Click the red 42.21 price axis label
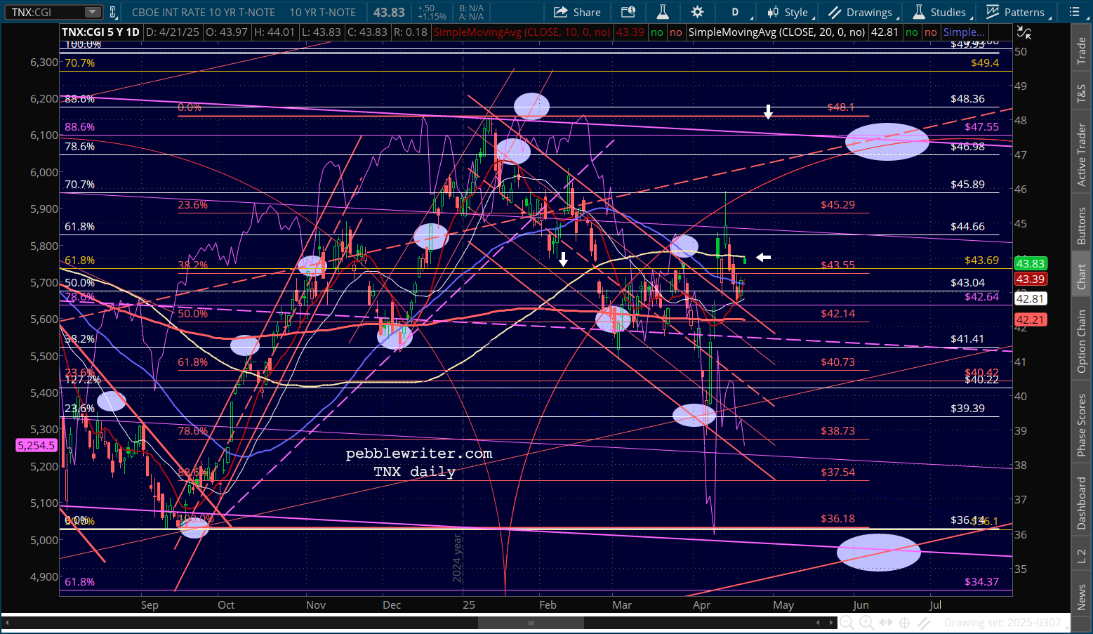This screenshot has width=1093, height=634. point(1031,319)
